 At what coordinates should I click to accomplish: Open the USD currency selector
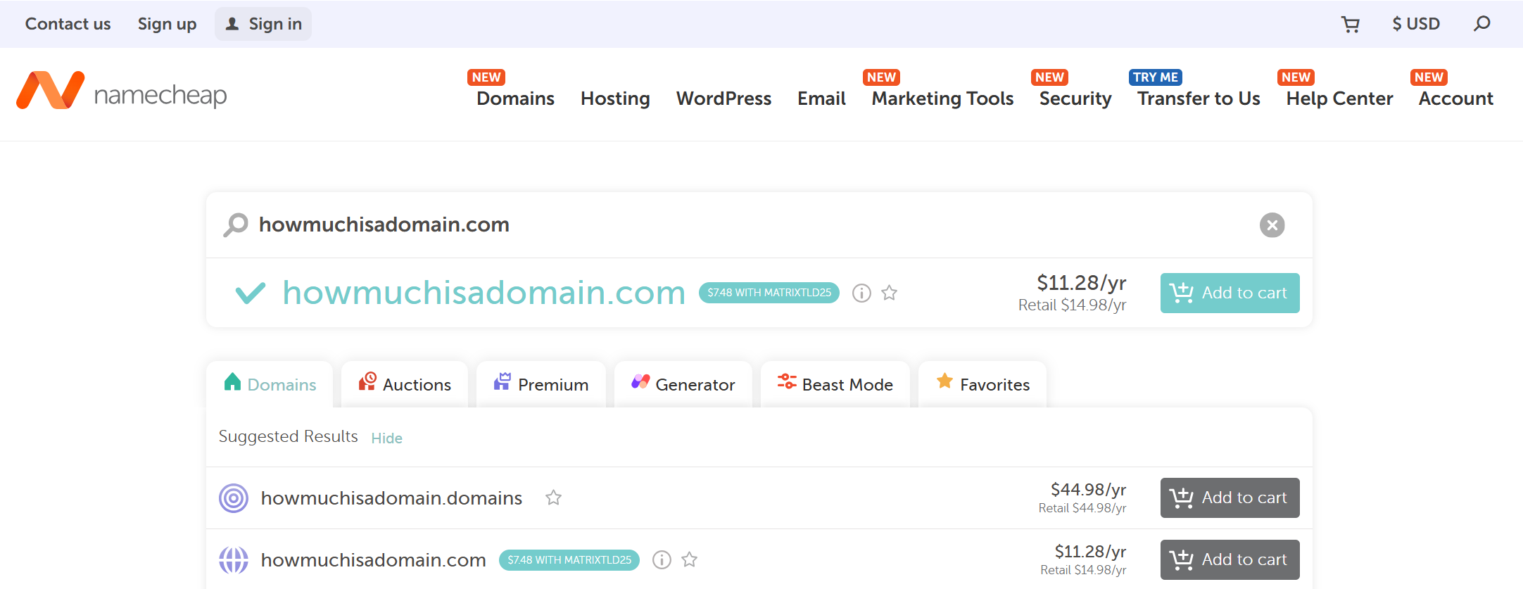pyautogui.click(x=1416, y=24)
